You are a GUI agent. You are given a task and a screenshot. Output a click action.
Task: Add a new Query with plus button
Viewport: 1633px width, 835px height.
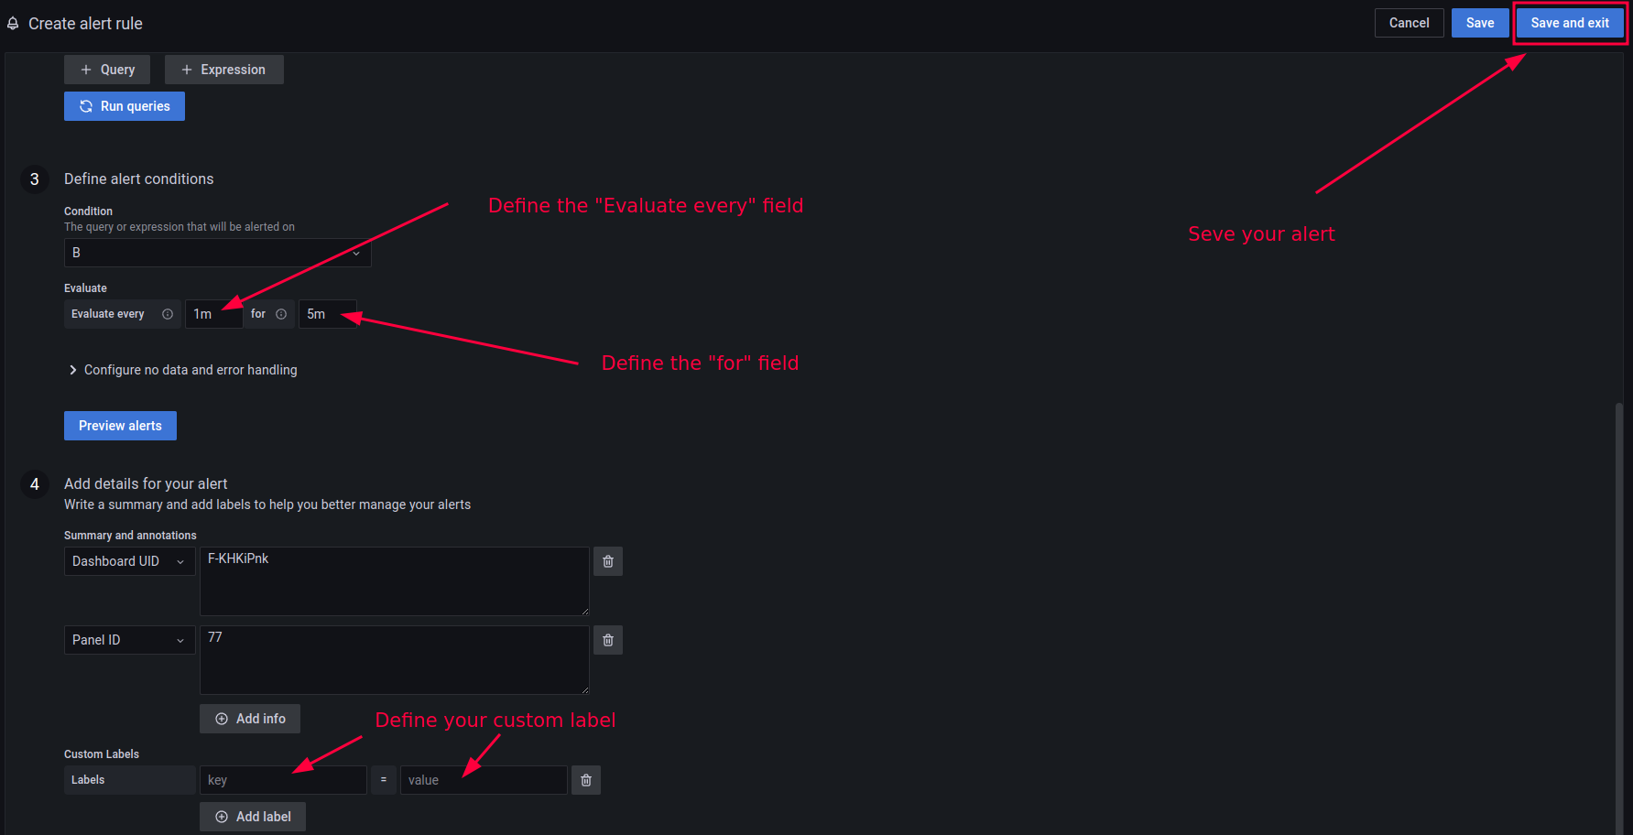click(107, 70)
